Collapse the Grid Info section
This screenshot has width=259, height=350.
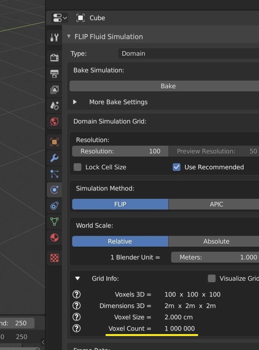[77, 278]
